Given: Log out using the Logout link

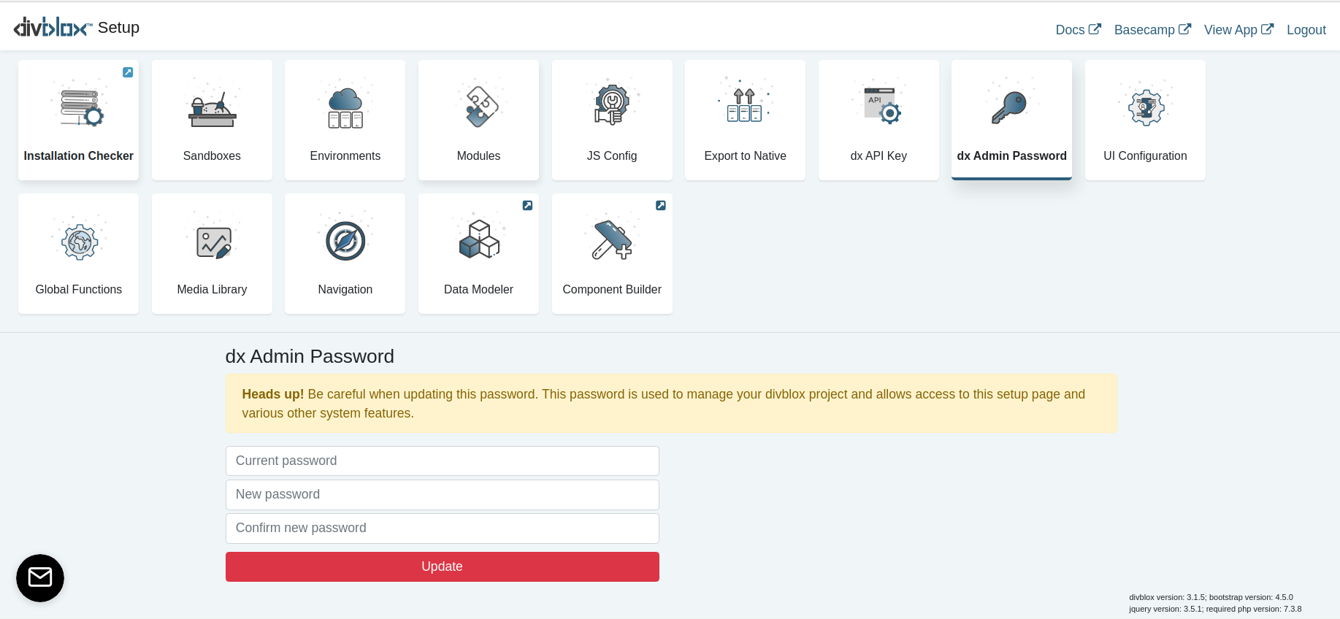Looking at the screenshot, I should (1306, 30).
